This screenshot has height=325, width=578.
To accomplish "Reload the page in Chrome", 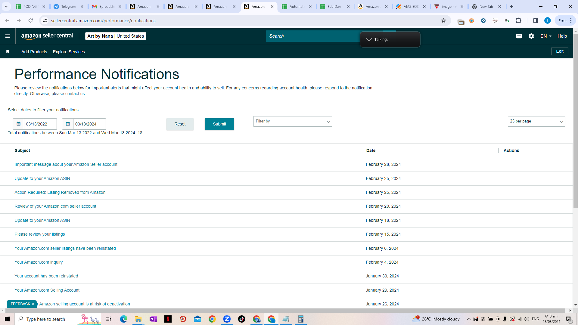I will click(x=30, y=20).
